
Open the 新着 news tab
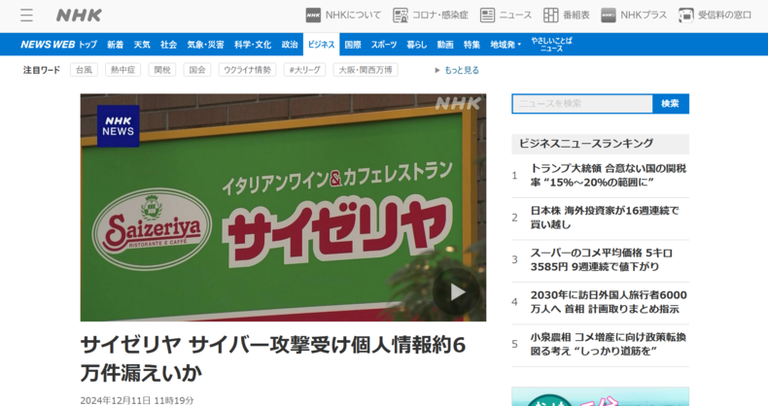(115, 45)
